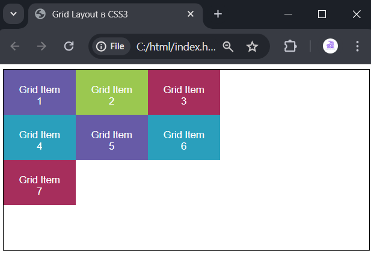Open a new tab with plus button
The height and width of the screenshot is (256, 371).
(x=218, y=14)
